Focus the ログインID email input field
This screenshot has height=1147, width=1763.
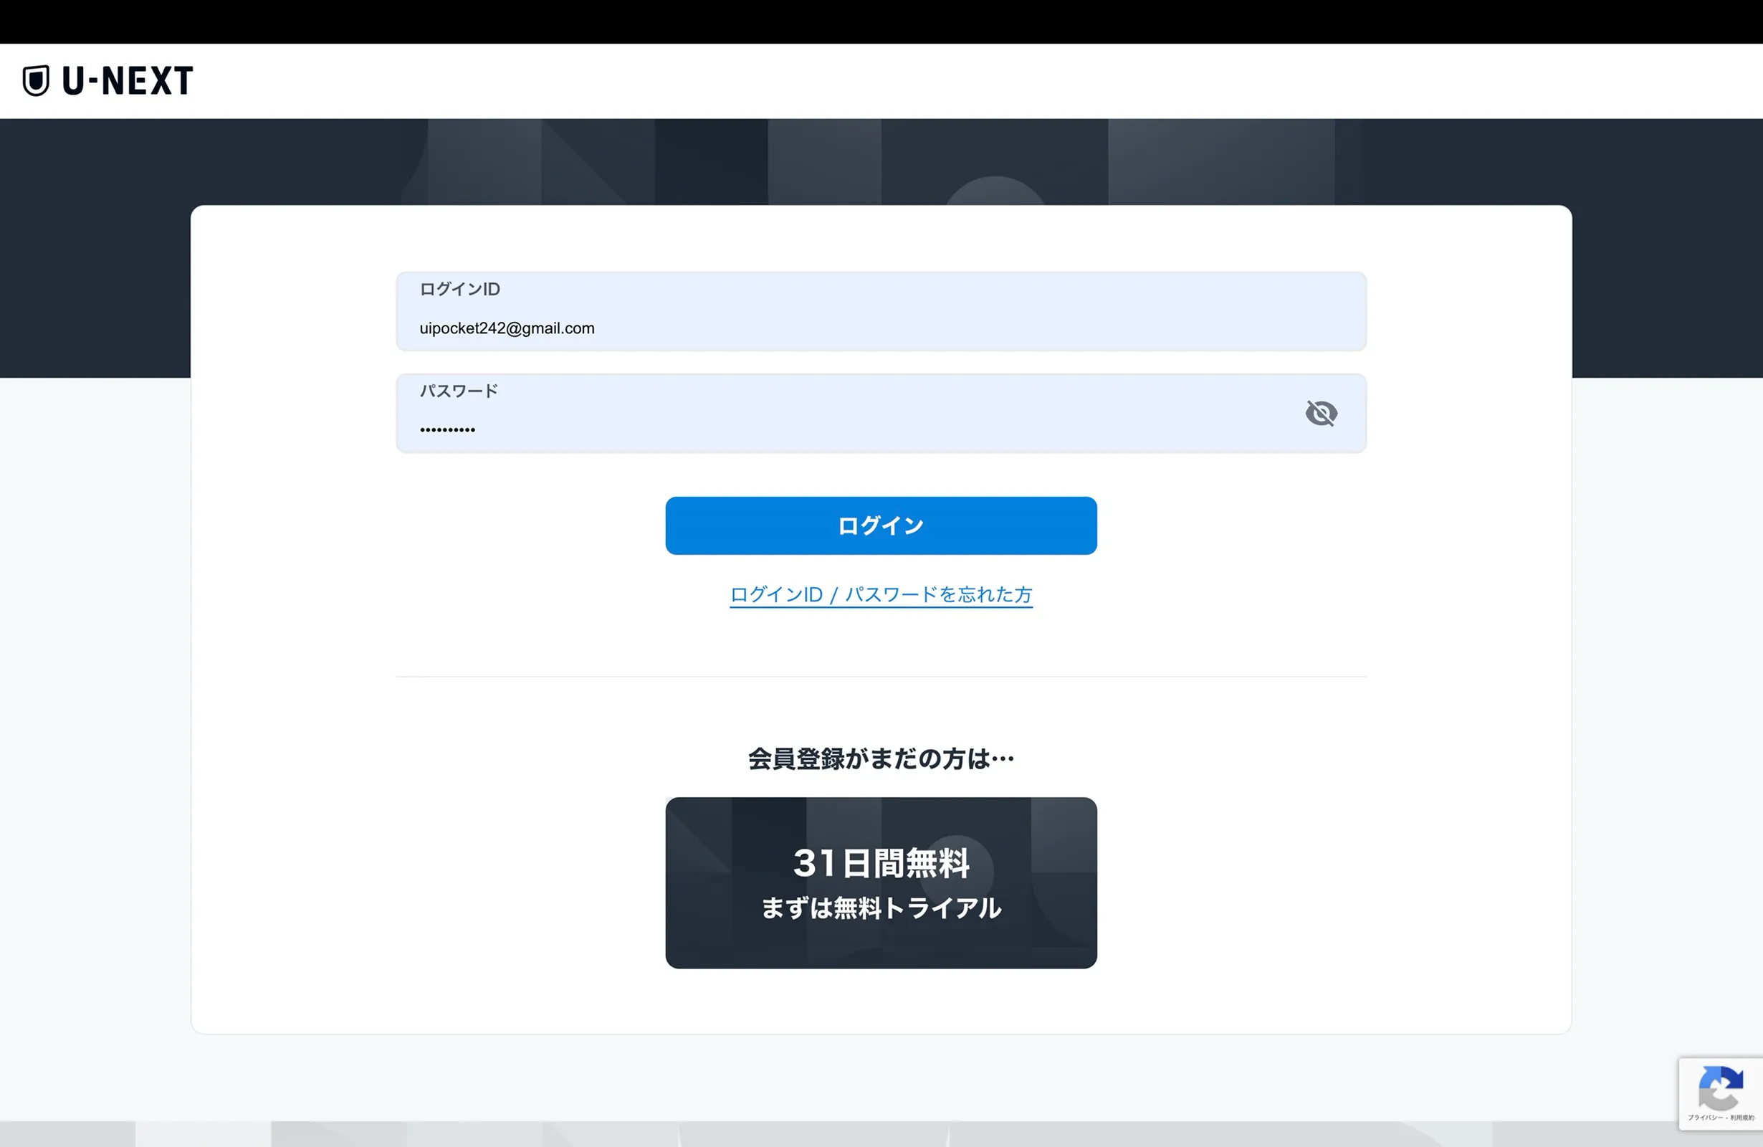tap(881, 311)
